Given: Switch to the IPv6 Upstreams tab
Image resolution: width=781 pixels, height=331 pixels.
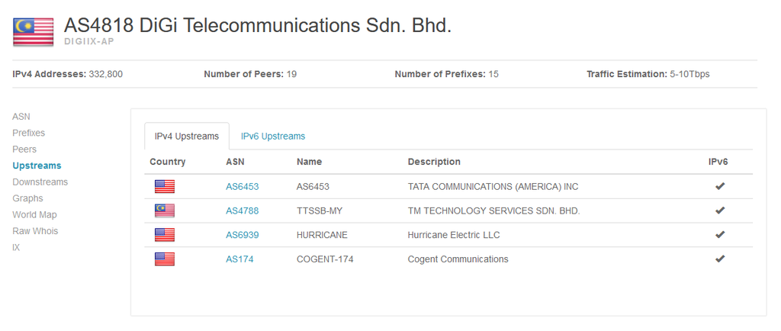Looking at the screenshot, I should point(273,137).
